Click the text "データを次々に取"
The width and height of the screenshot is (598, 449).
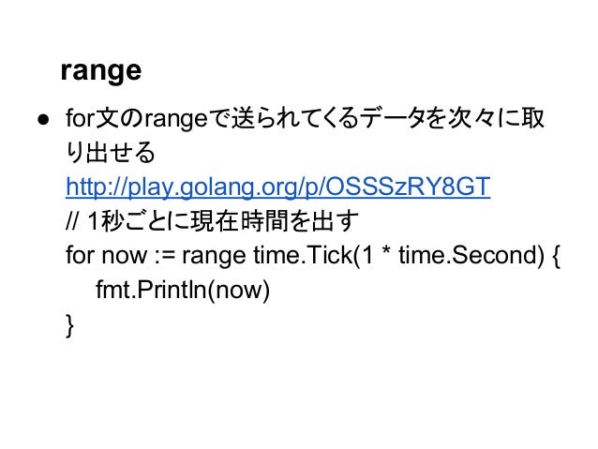452,119
